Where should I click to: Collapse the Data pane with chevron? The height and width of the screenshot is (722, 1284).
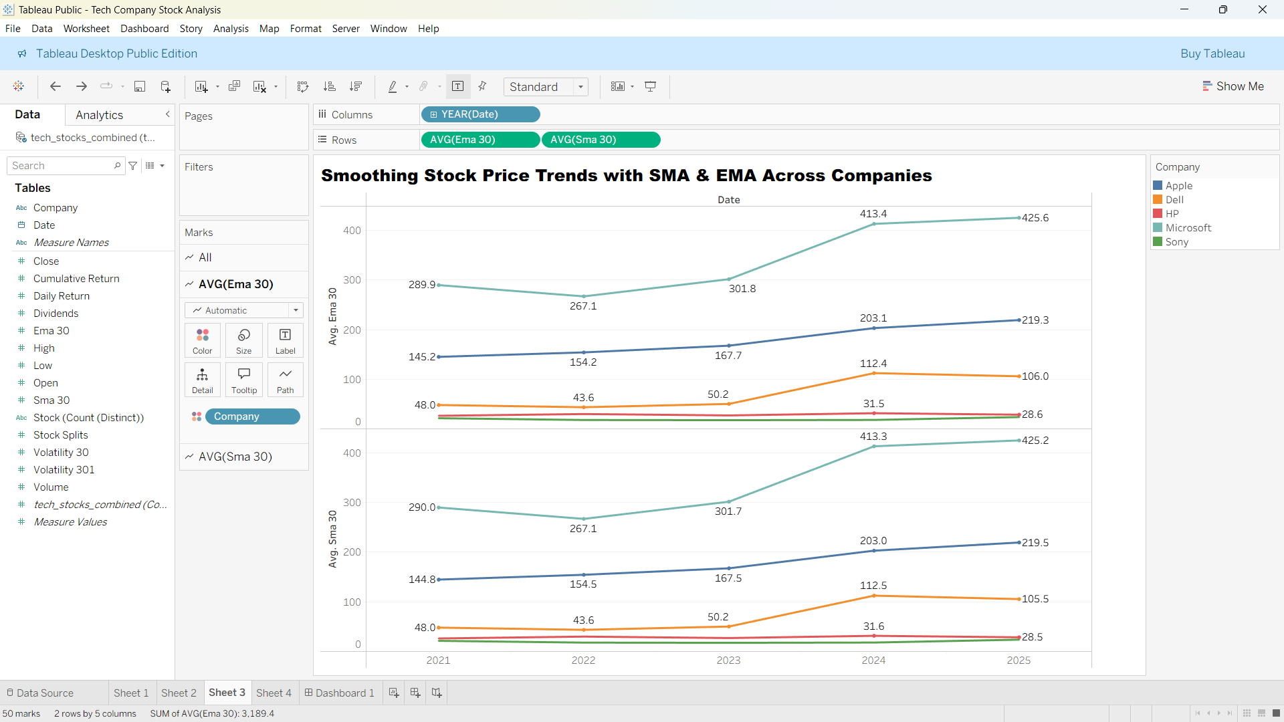pos(167,114)
